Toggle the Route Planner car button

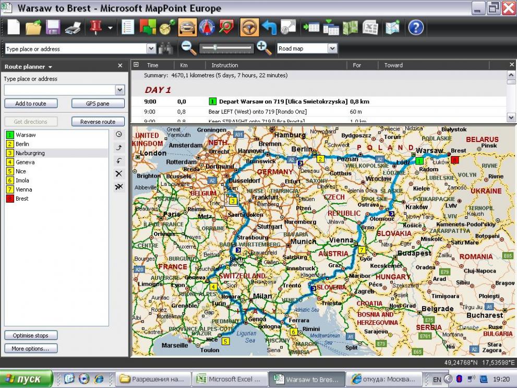point(187,27)
